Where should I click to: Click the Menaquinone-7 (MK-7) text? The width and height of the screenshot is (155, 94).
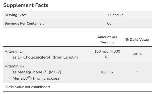coord(36,72)
